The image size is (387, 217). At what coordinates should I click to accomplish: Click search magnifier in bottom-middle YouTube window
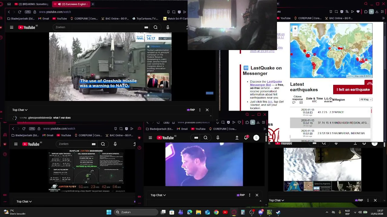tap(206, 138)
